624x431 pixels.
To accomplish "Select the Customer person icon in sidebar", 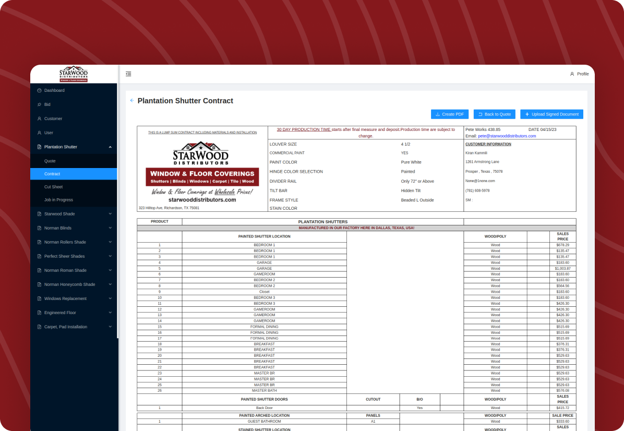I will click(x=39, y=118).
